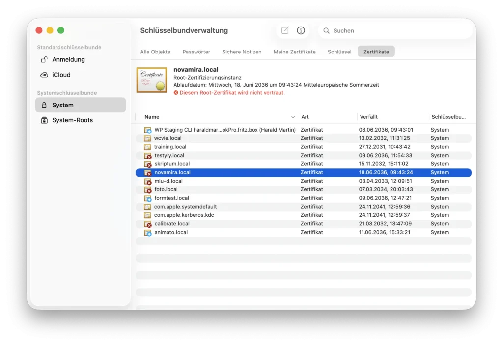503x345 pixels.
Task: Select the com.apple.systemdefault row name
Action: click(185, 207)
